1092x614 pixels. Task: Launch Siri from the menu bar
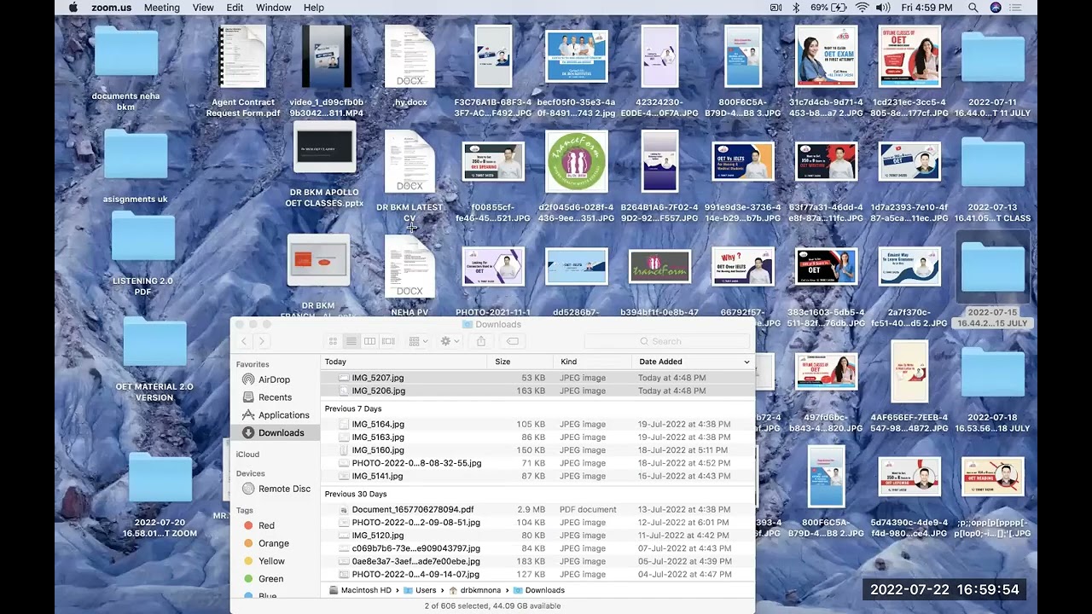pyautogui.click(x=996, y=8)
